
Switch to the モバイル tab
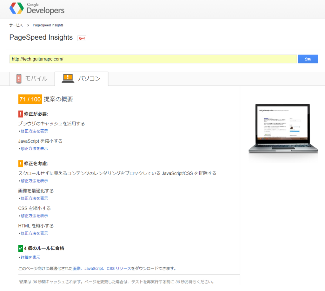click(x=32, y=79)
